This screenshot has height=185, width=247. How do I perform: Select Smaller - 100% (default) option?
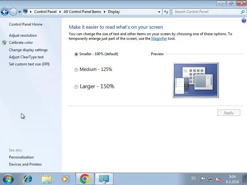pyautogui.click(x=96, y=54)
